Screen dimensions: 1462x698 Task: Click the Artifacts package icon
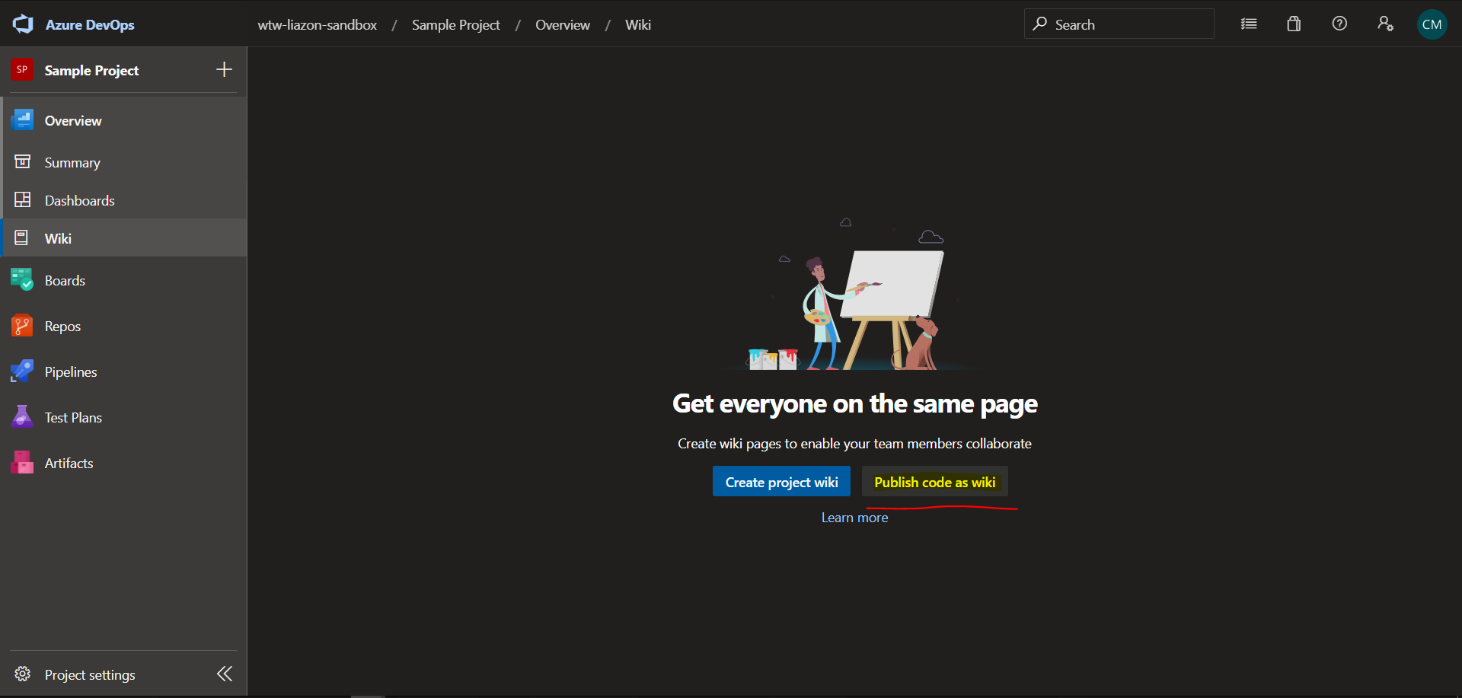point(22,463)
